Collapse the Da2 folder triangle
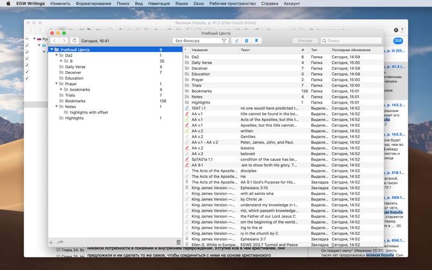This screenshot has height=270, width=432. 57,56
